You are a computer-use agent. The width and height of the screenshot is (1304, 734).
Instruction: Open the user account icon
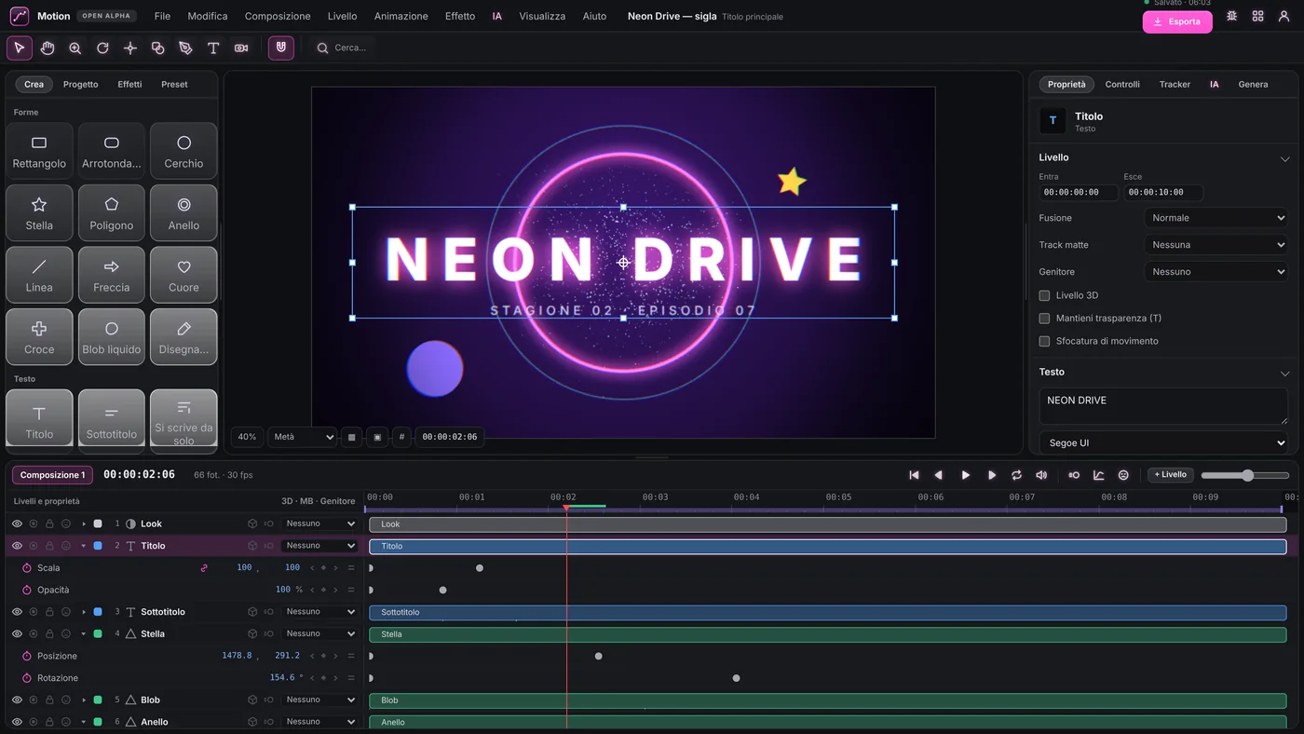(1284, 17)
